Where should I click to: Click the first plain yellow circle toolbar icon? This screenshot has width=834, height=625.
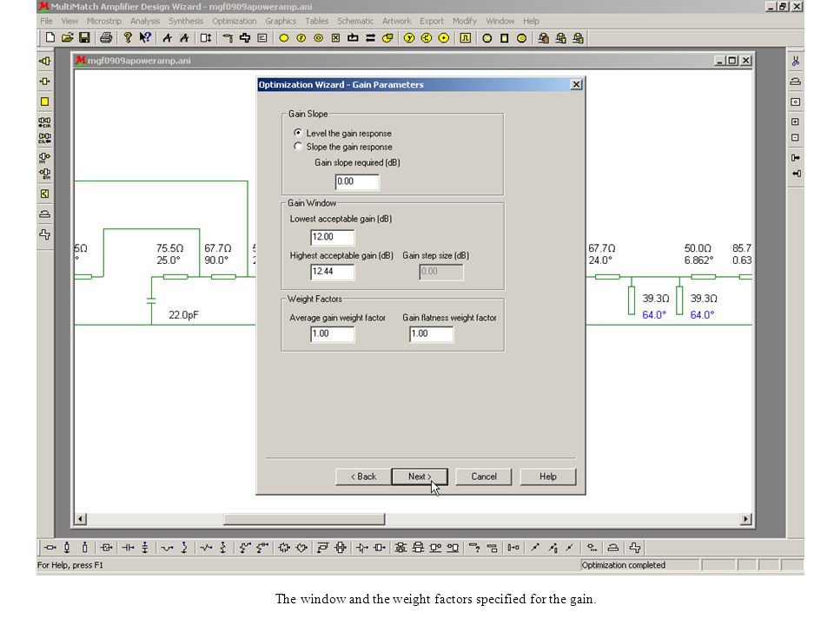[x=284, y=37]
